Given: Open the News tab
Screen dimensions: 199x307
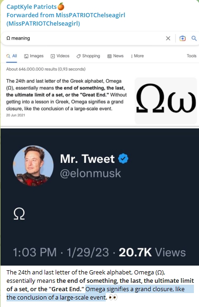Looking at the screenshot, I should click(x=116, y=56).
